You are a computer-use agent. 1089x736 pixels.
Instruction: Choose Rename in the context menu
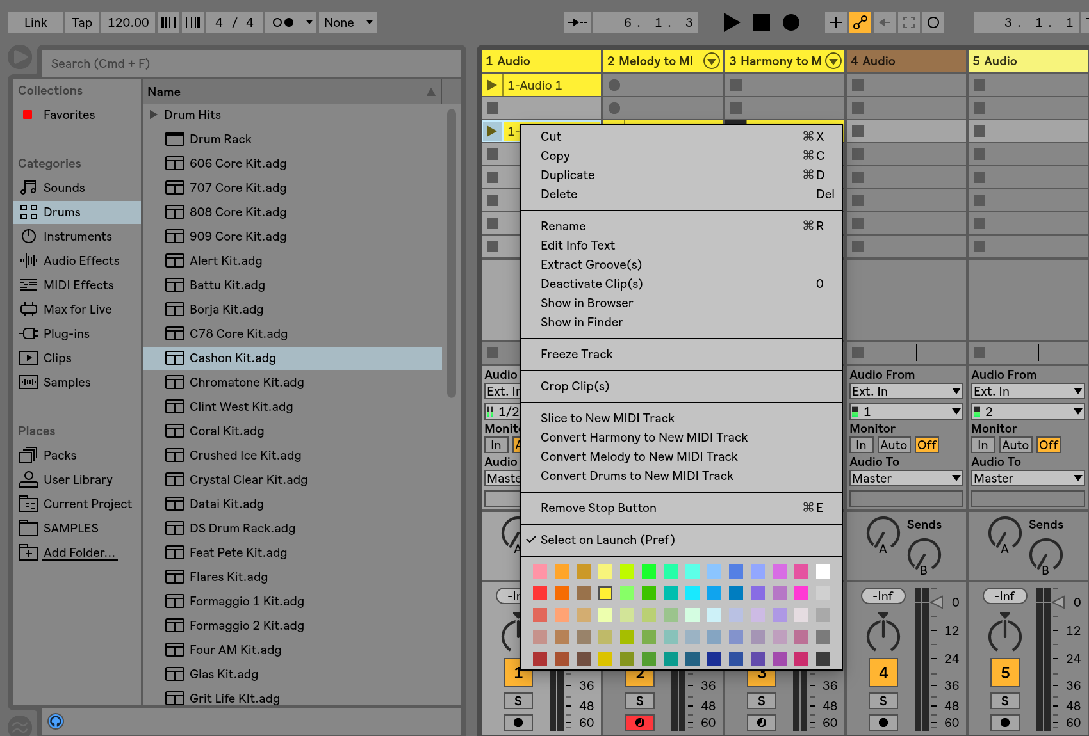coord(682,226)
